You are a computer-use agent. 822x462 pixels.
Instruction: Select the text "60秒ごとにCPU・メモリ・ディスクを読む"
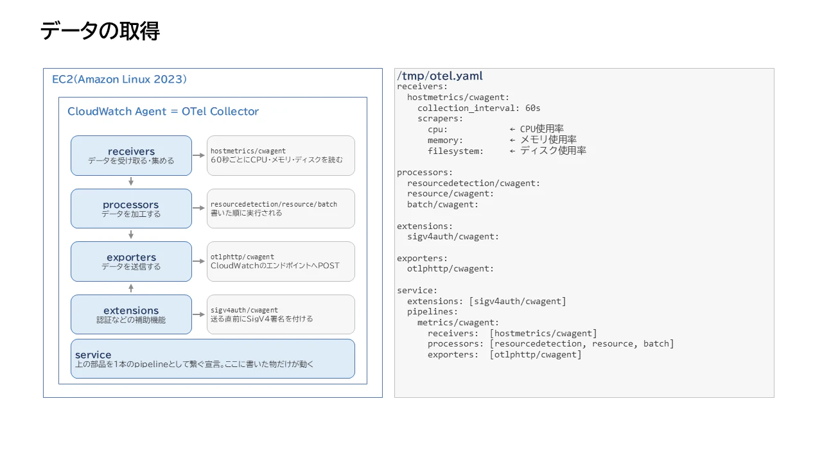[277, 160]
